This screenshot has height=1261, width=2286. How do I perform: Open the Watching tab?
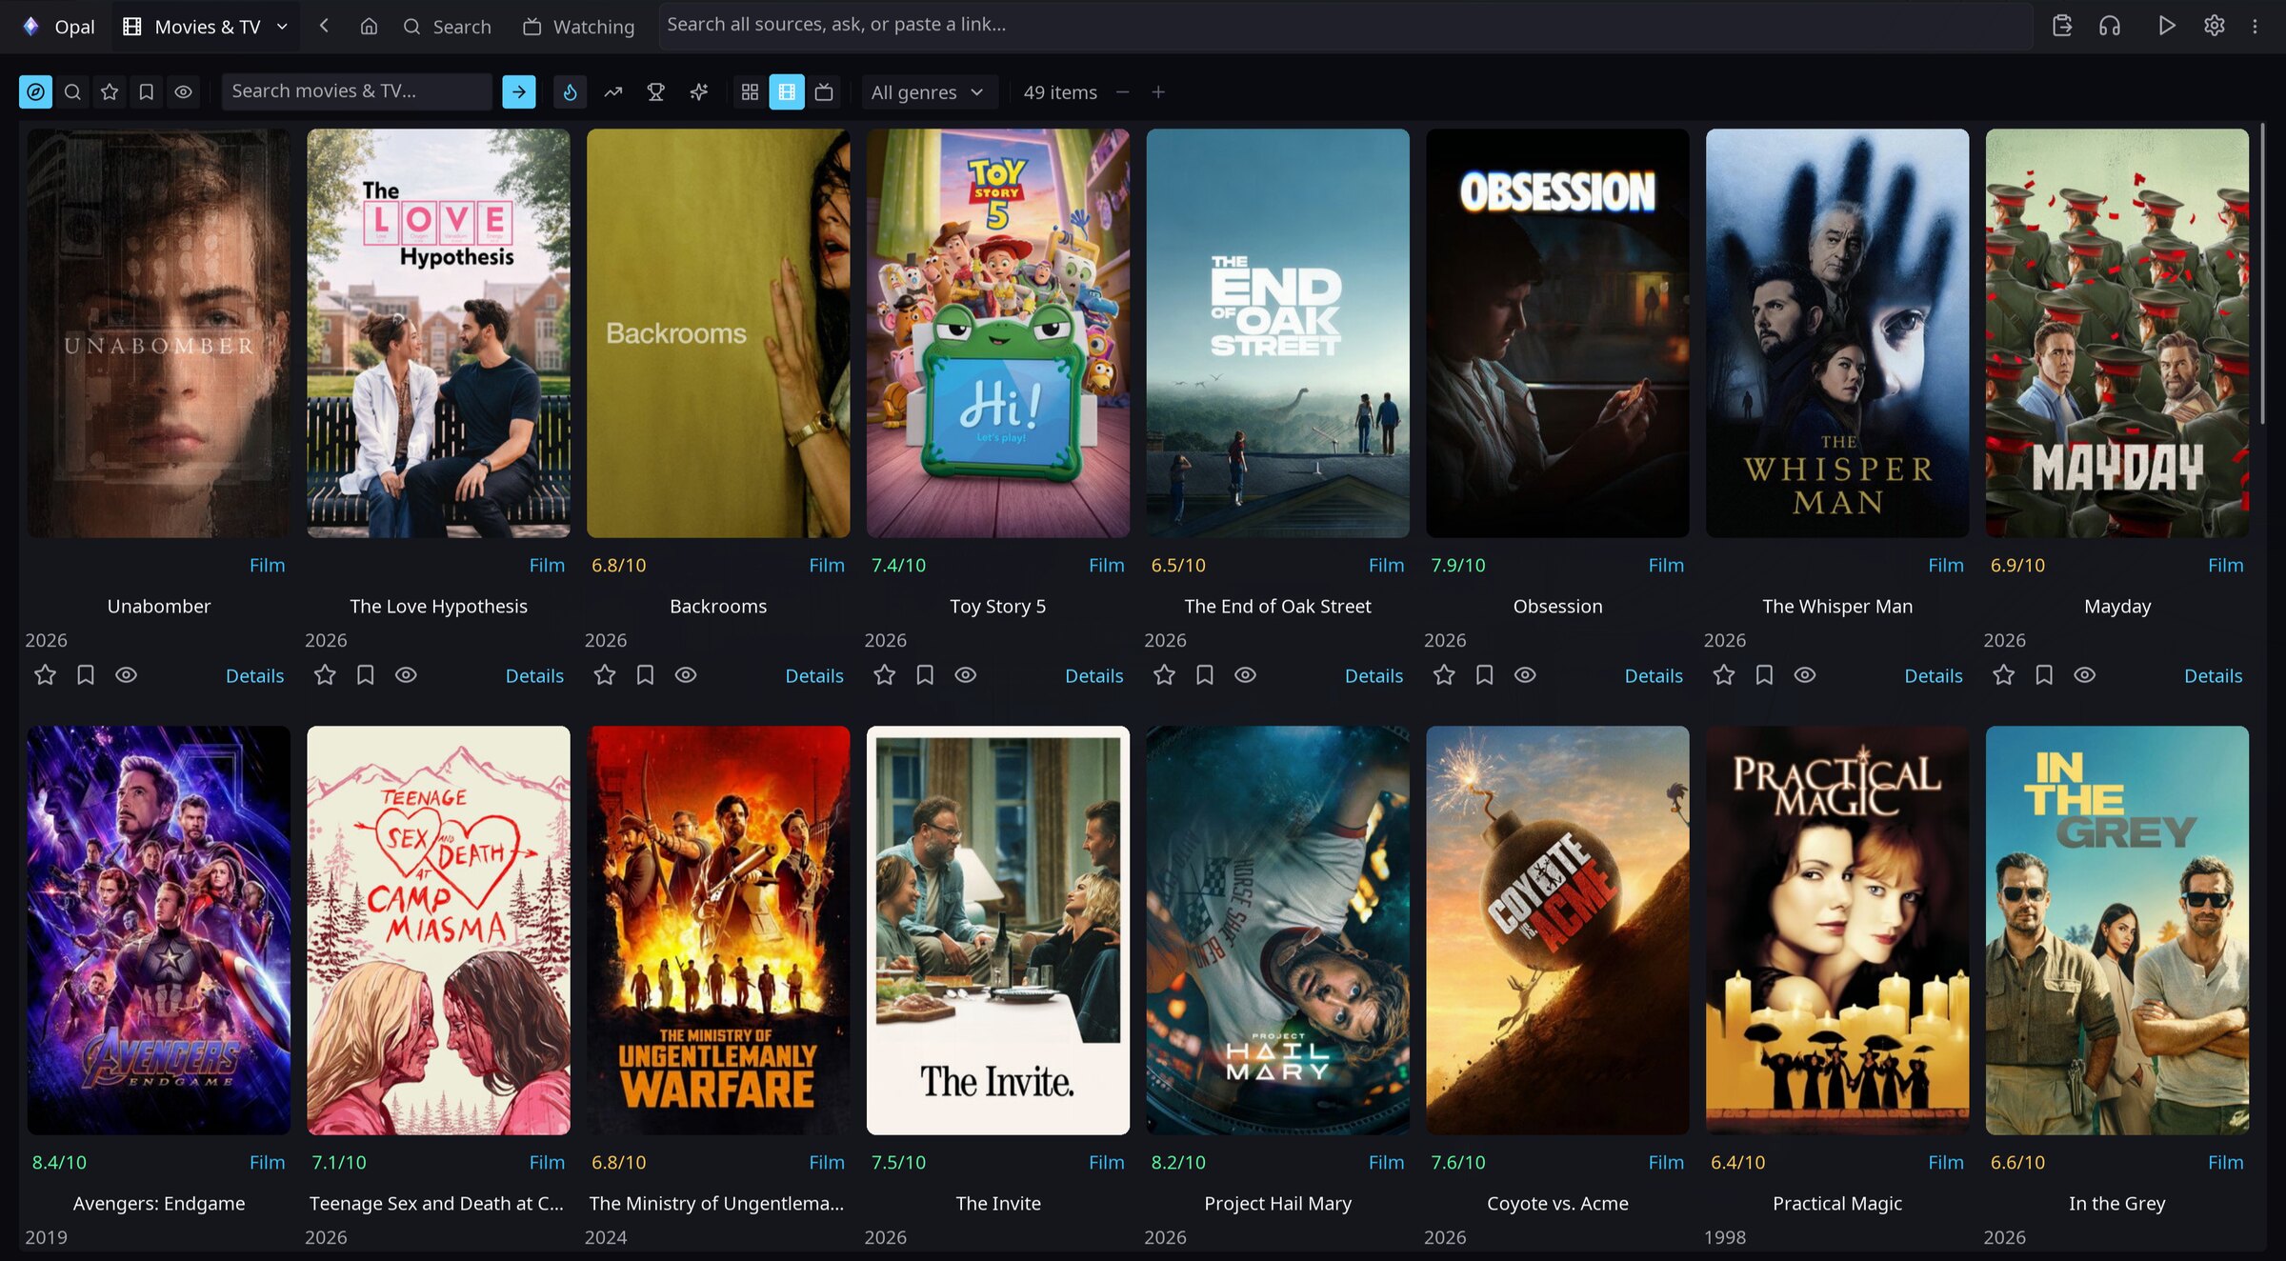pos(578,27)
